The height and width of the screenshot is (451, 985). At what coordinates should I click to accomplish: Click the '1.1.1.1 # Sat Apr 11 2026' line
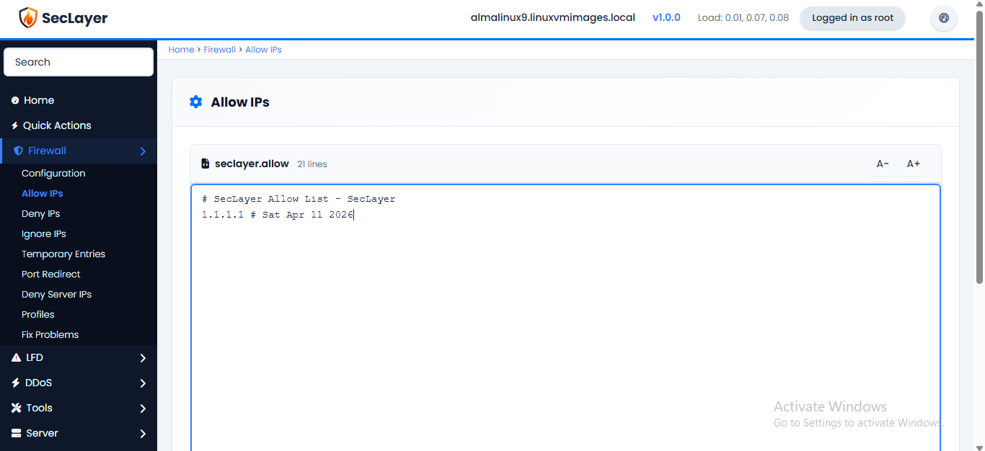(278, 215)
